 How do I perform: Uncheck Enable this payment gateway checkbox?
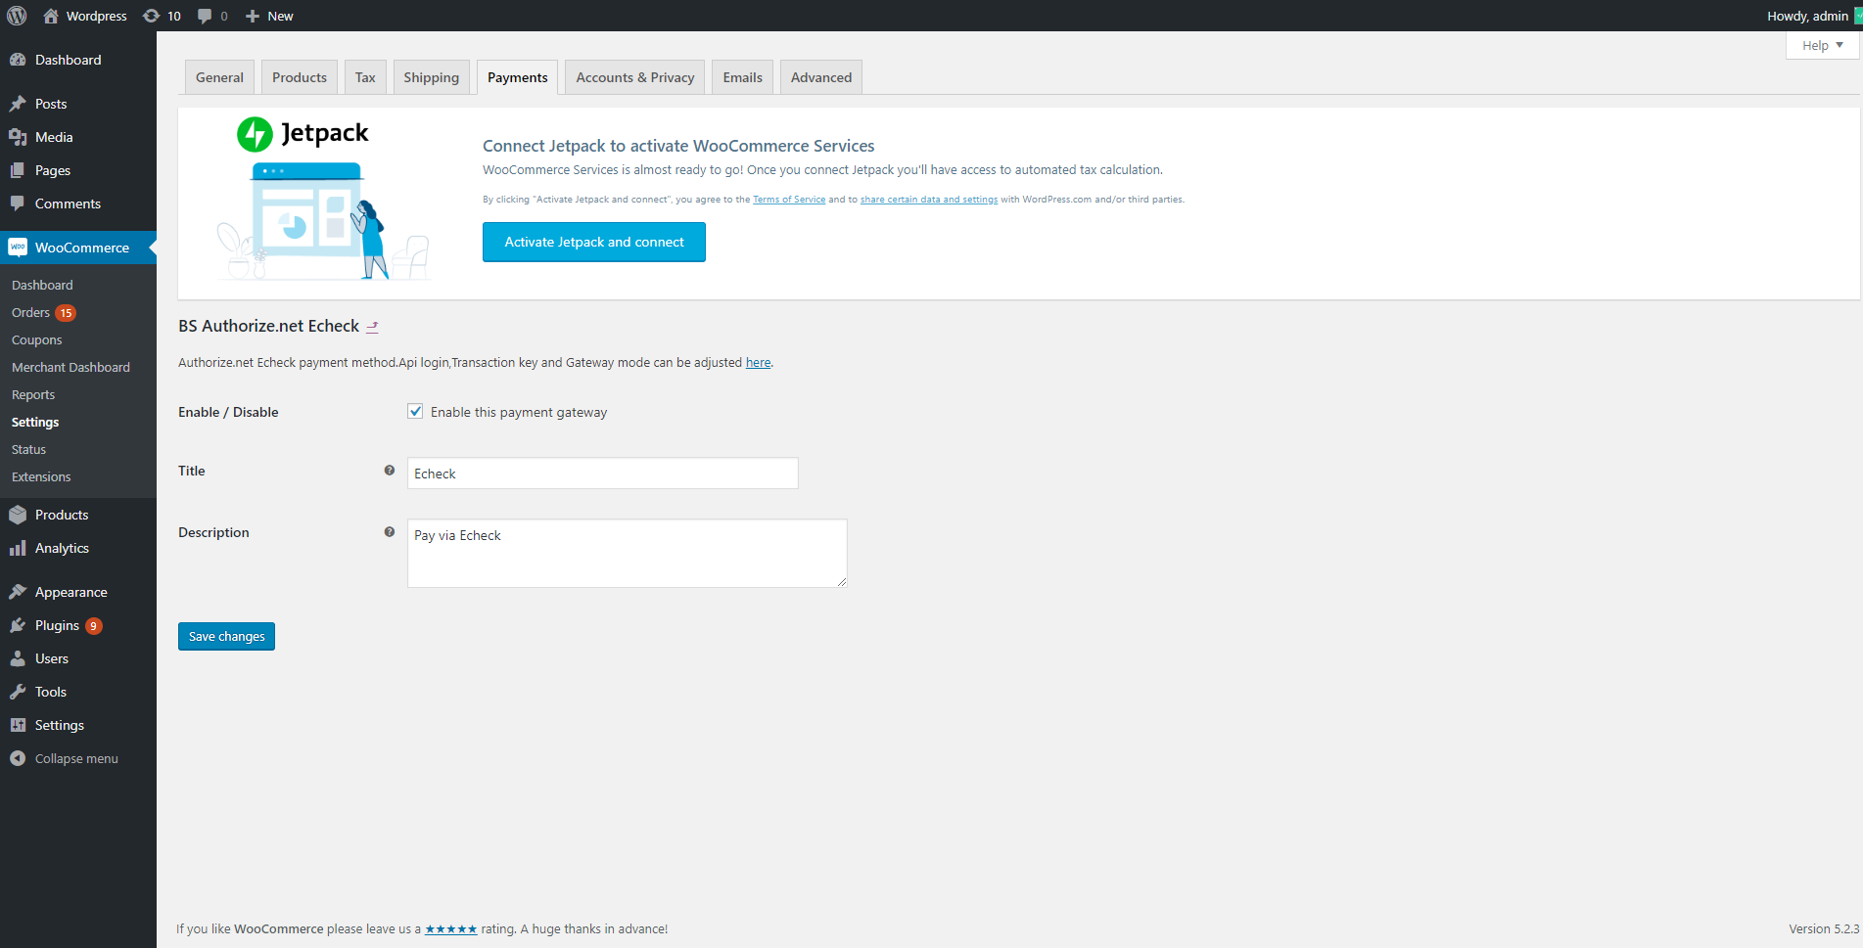point(415,412)
